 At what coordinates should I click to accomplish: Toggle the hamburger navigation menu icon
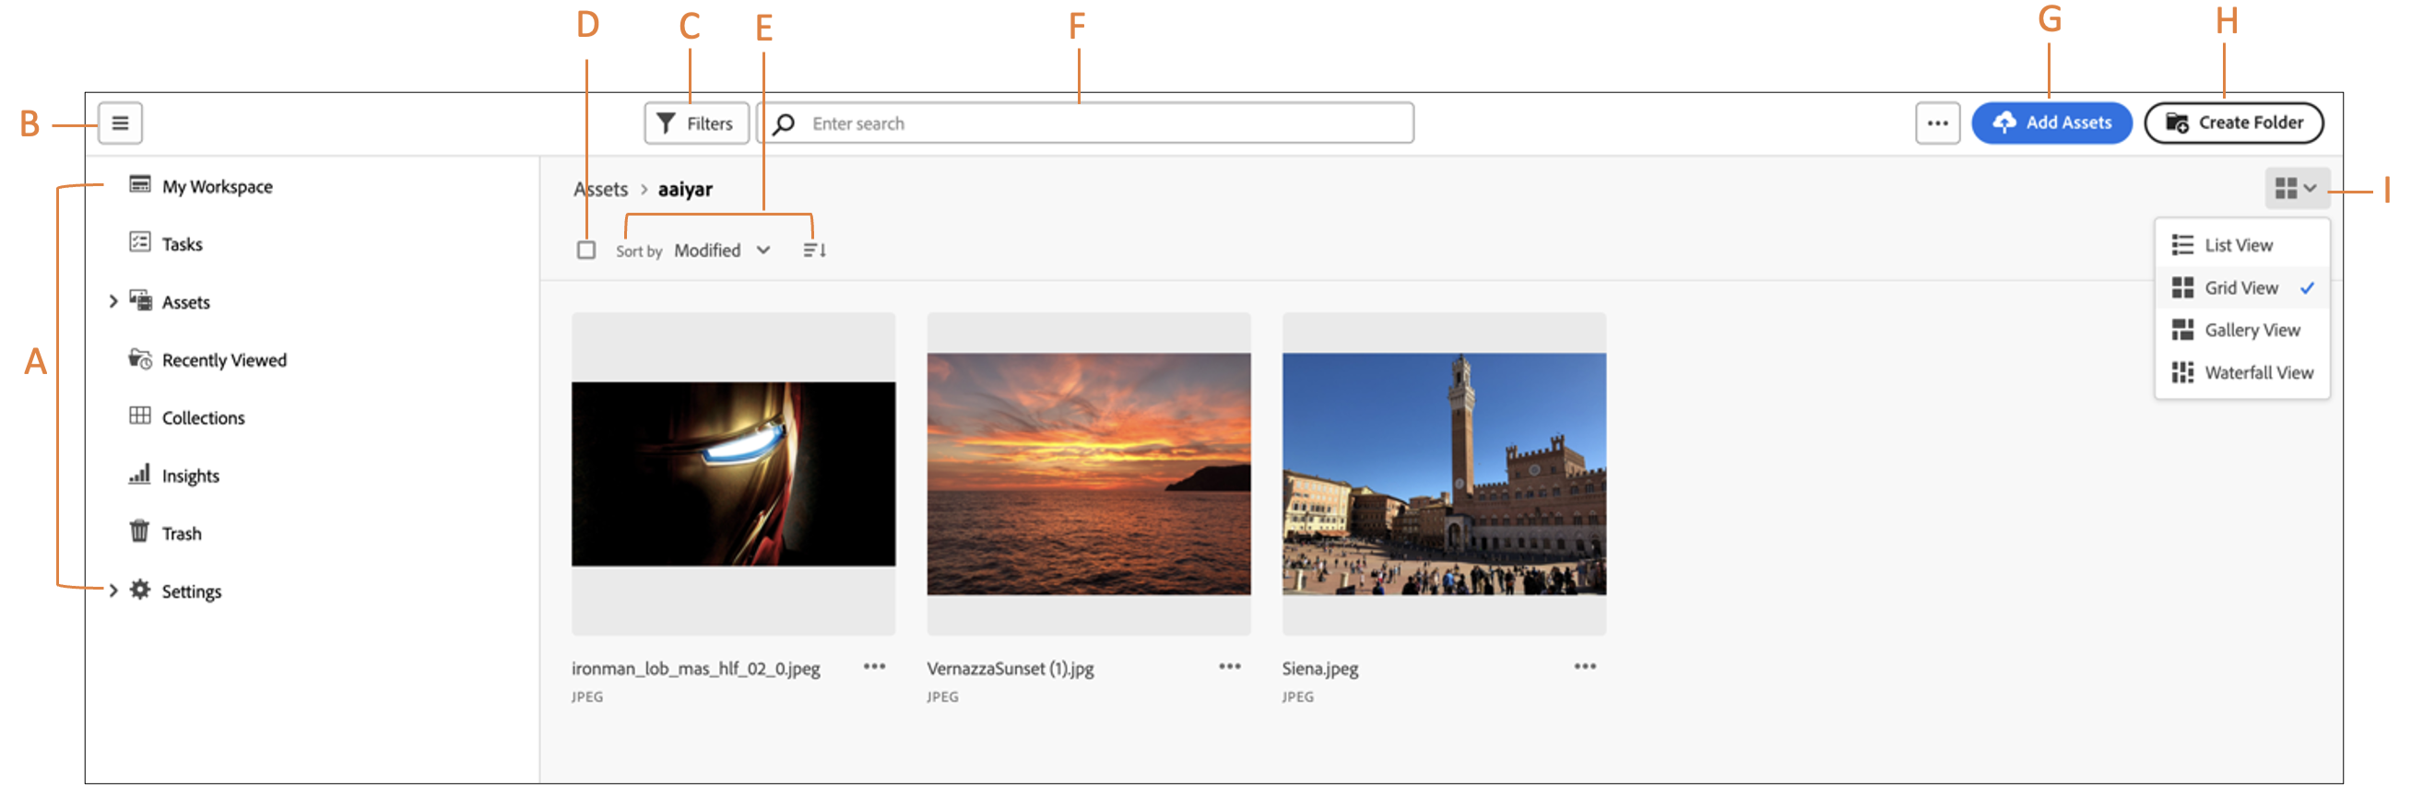point(121,123)
